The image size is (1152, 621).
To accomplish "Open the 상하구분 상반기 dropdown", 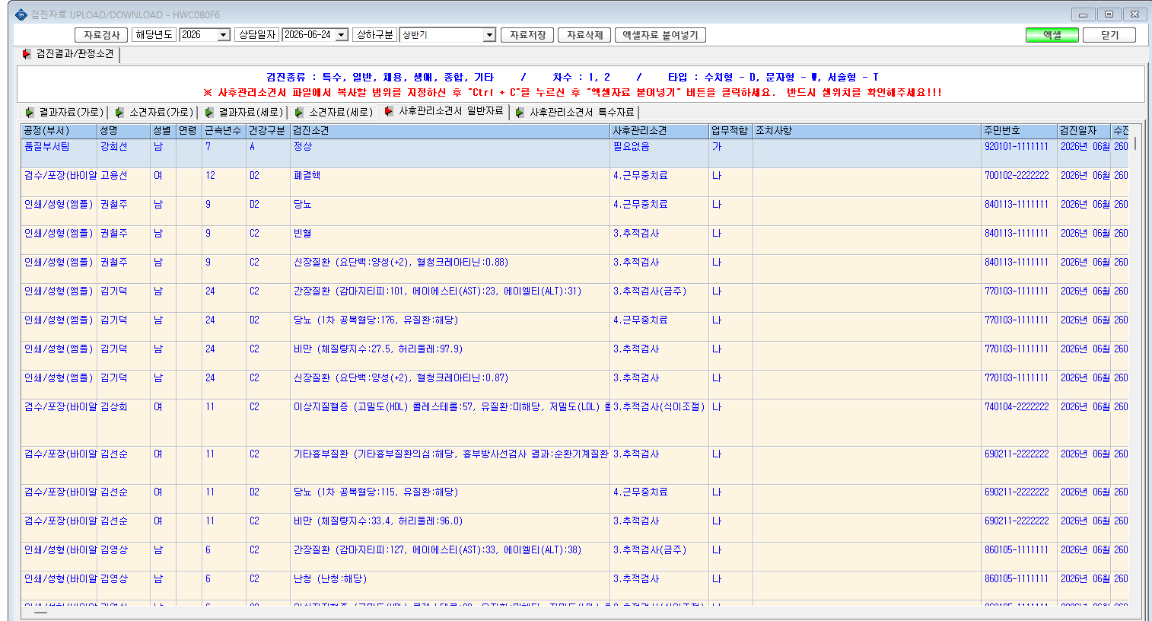I will [489, 35].
